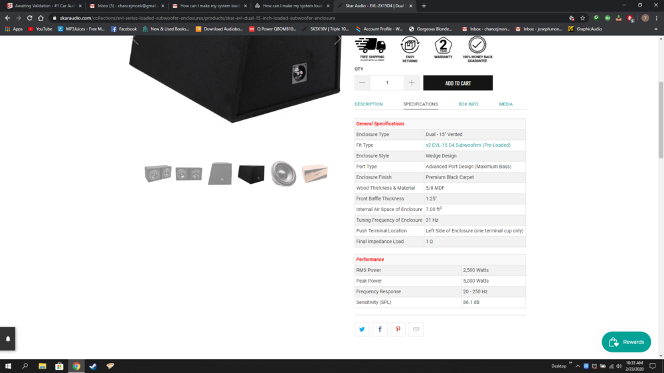
Task: Share product on Pinterest icon
Action: click(x=398, y=329)
